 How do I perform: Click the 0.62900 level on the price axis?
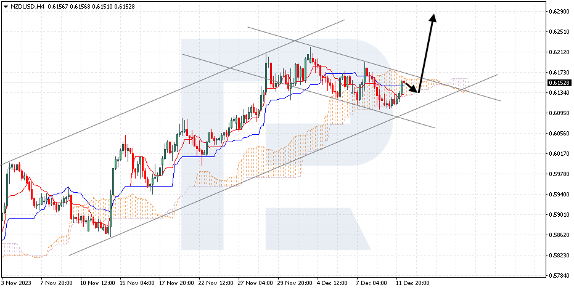(558, 11)
